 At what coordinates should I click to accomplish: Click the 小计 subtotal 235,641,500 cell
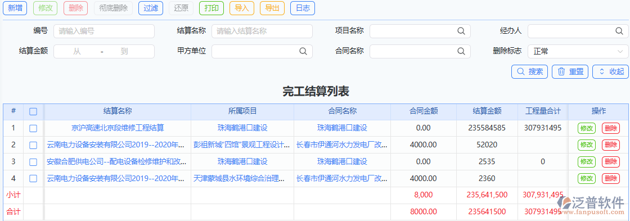coord(487,195)
